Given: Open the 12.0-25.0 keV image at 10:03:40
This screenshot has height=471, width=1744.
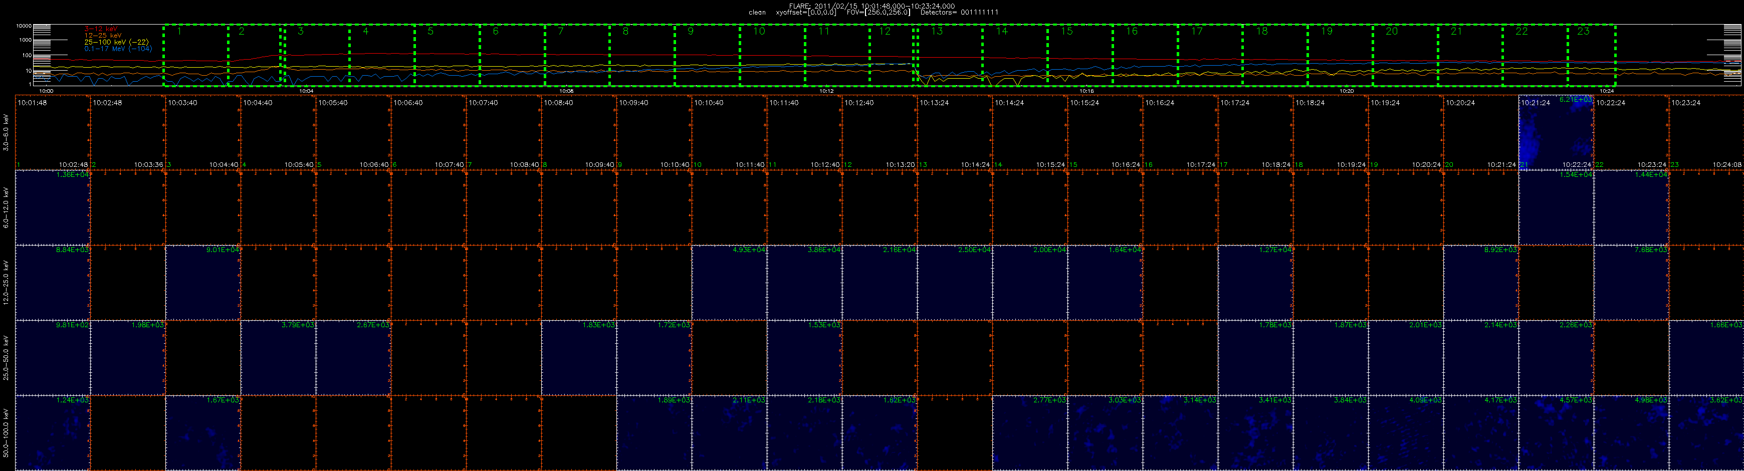Looking at the screenshot, I should pos(203,283).
